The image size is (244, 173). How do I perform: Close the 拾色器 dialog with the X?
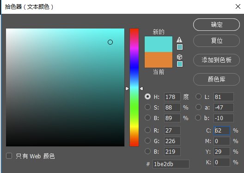[x=238, y=6]
